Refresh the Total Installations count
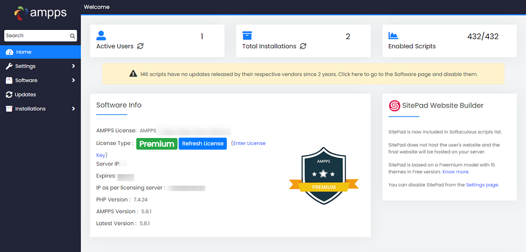Image resolution: width=526 pixels, height=252 pixels. pos(303,46)
